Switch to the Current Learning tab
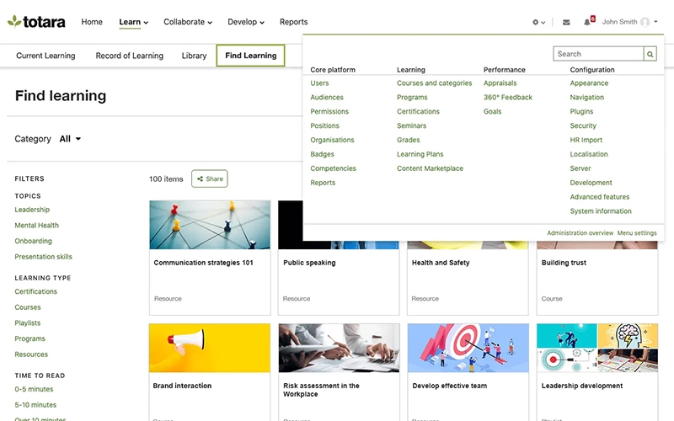Image resolution: width=674 pixels, height=421 pixels. tap(45, 56)
